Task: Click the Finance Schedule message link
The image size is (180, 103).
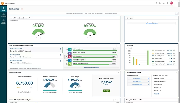Action: coord(151,23)
